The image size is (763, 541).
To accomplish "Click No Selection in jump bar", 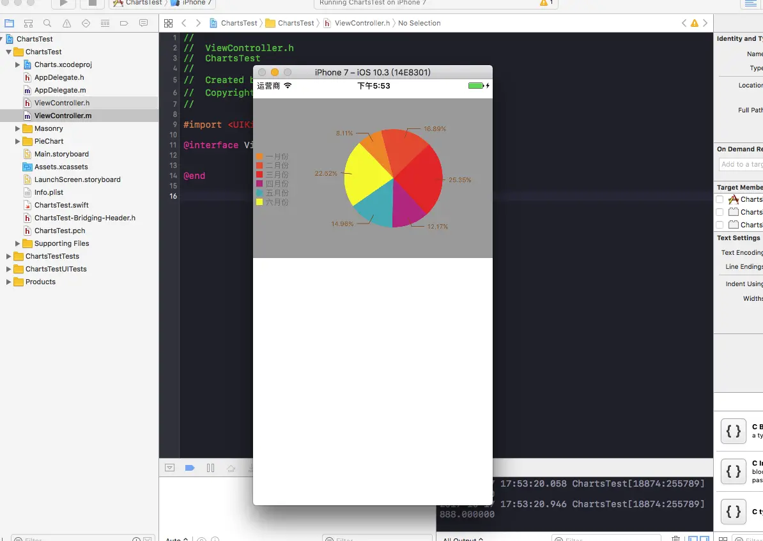I will (419, 23).
